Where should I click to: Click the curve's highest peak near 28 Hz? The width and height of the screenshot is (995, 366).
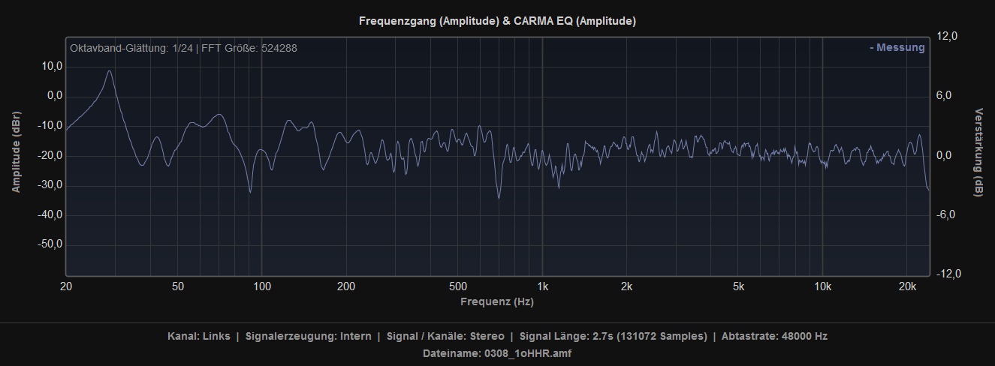(x=110, y=71)
